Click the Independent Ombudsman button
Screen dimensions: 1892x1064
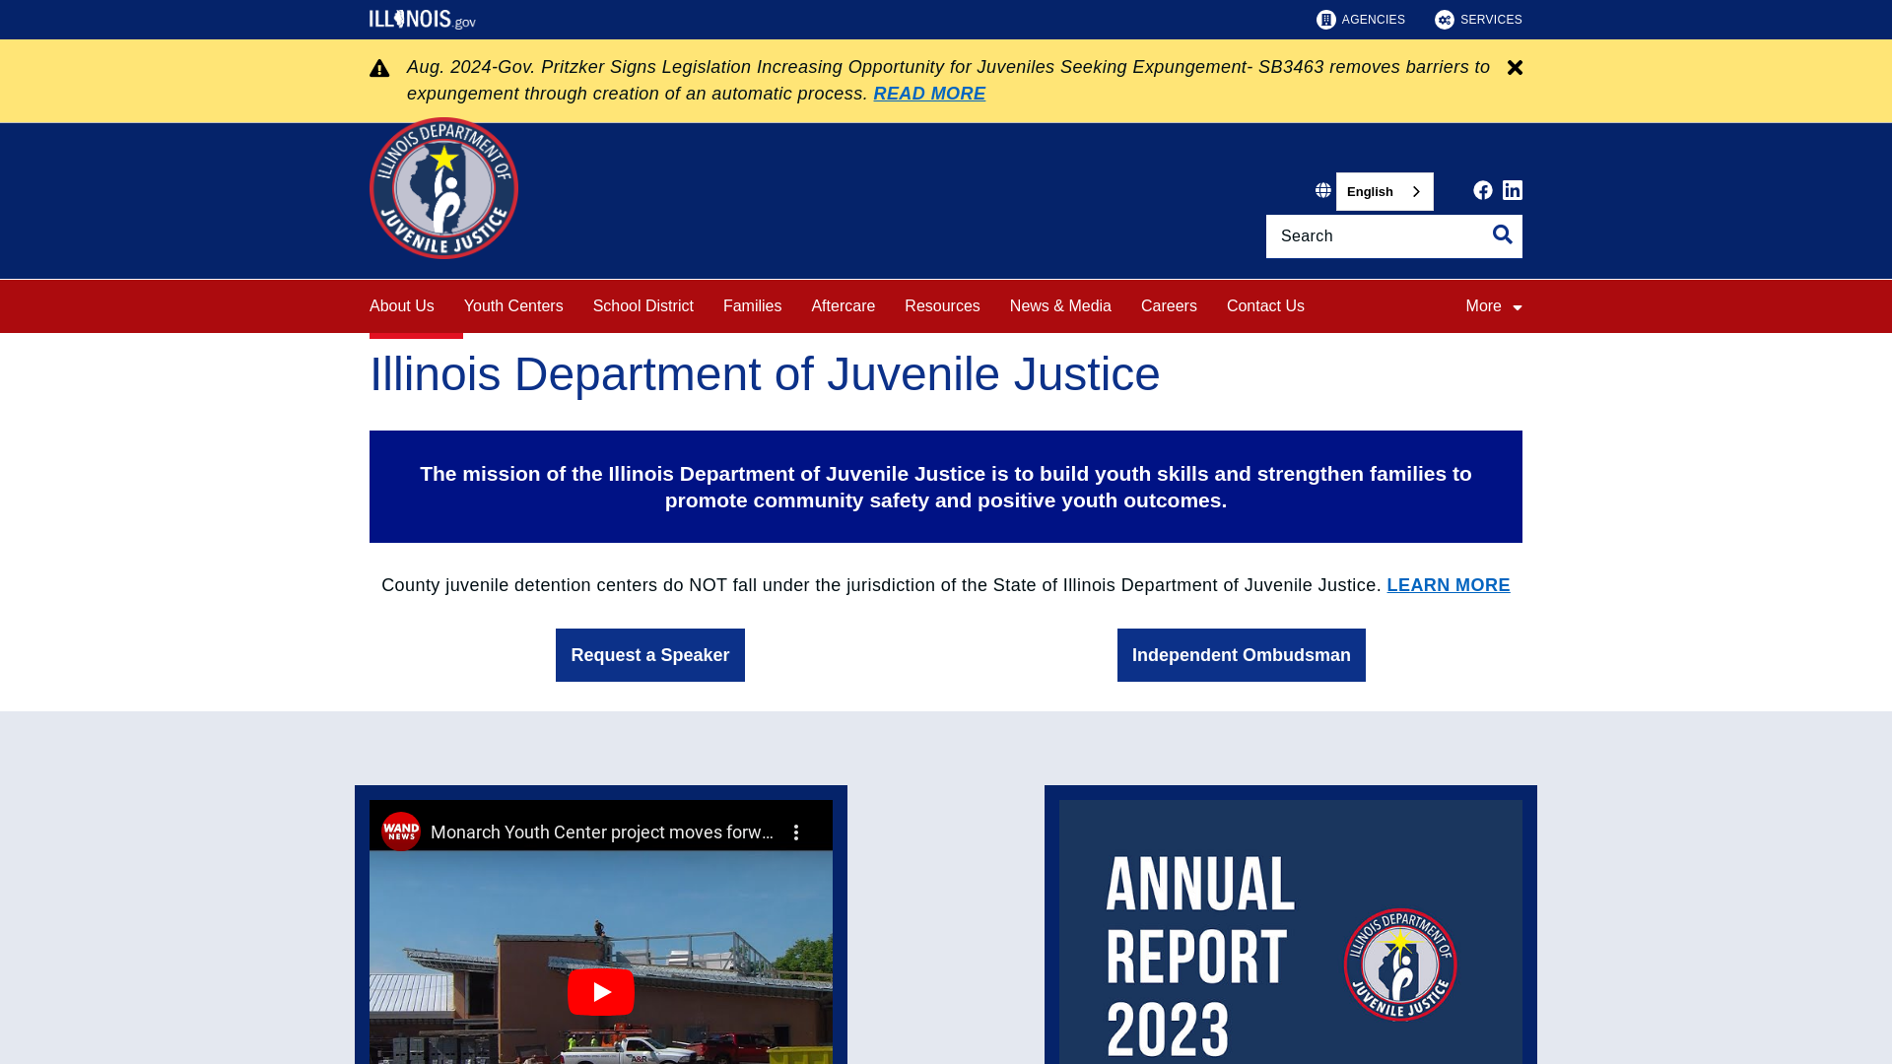click(x=1242, y=655)
